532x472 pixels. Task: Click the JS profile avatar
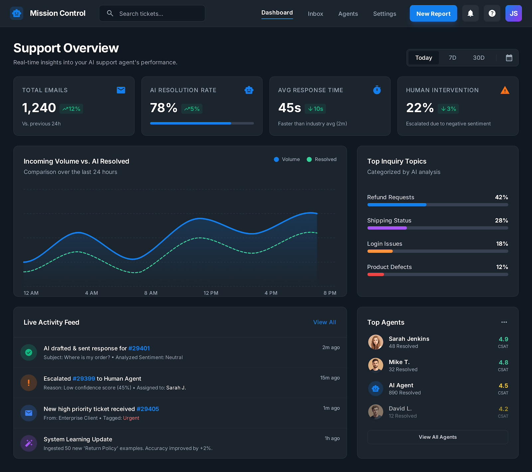click(x=513, y=13)
